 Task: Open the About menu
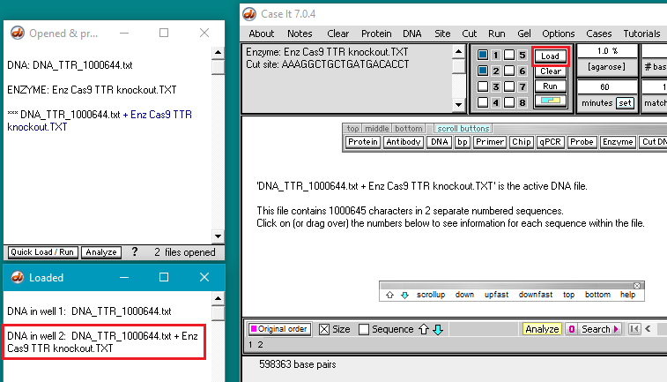(x=261, y=34)
